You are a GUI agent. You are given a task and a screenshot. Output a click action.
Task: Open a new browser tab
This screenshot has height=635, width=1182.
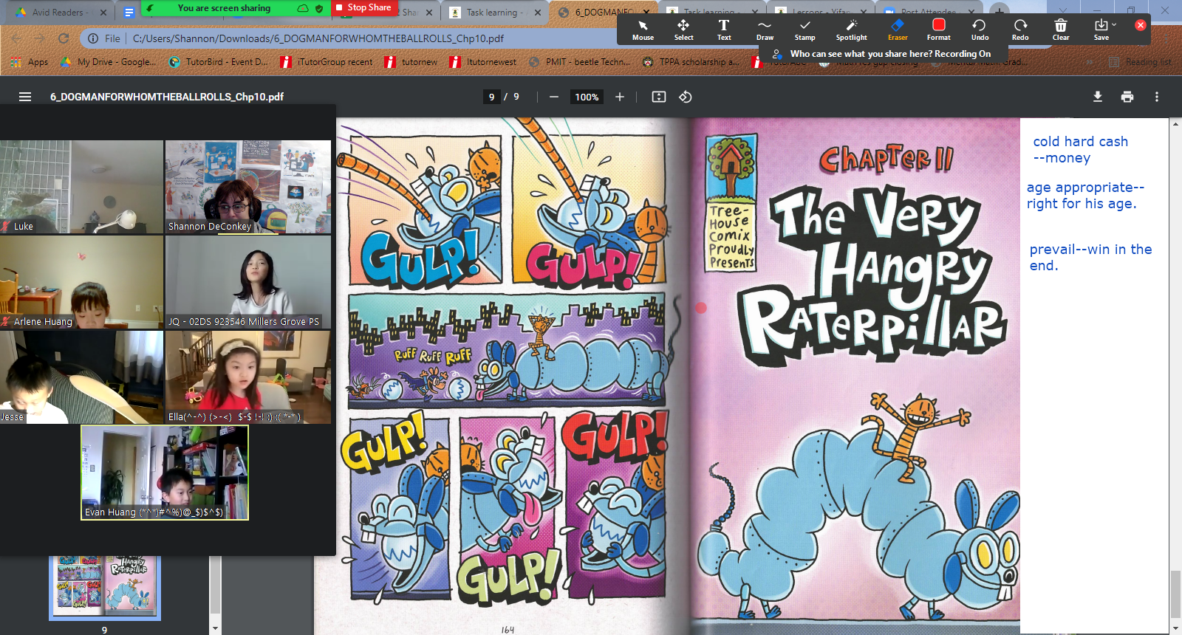[999, 12]
